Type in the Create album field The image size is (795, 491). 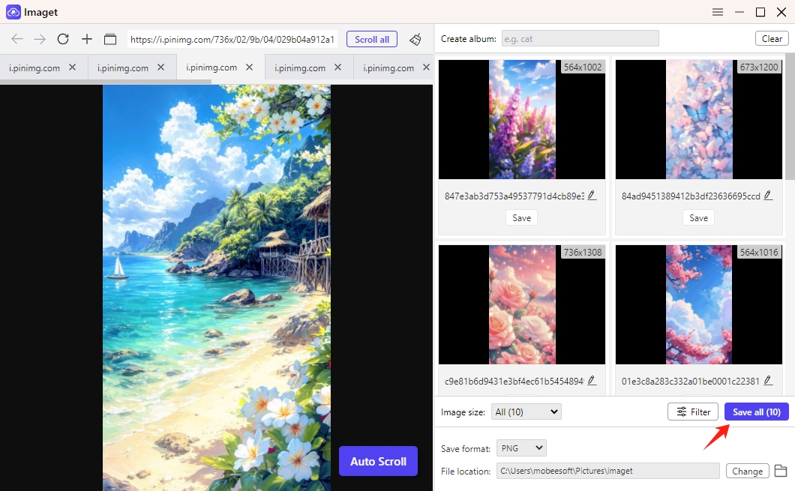coord(580,37)
